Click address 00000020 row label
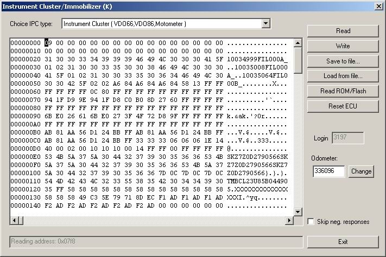Screen dimensions: 386x257 26,59
